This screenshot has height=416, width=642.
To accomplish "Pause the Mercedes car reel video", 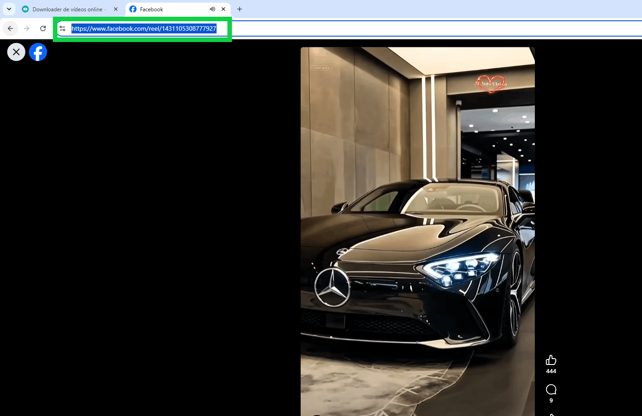I will coord(417,231).
